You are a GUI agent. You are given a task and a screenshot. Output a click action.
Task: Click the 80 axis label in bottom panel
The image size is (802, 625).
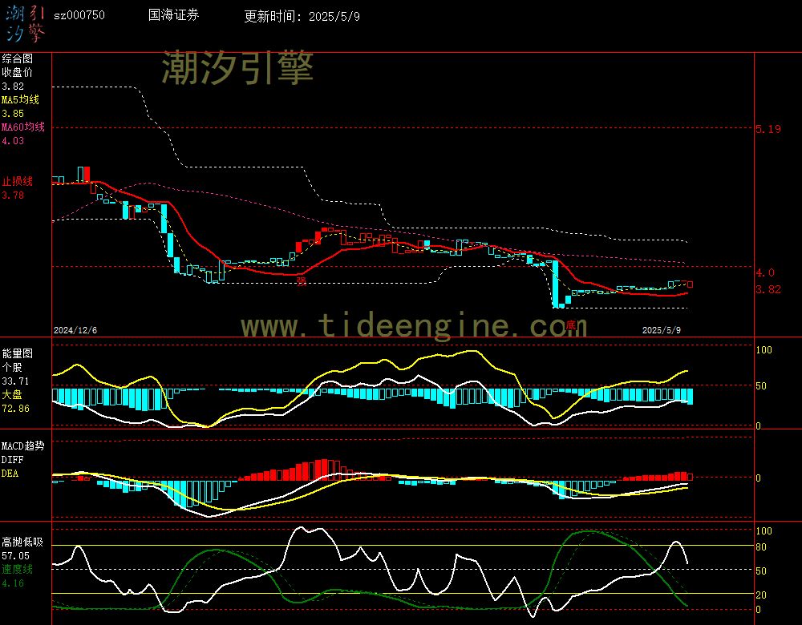click(761, 547)
